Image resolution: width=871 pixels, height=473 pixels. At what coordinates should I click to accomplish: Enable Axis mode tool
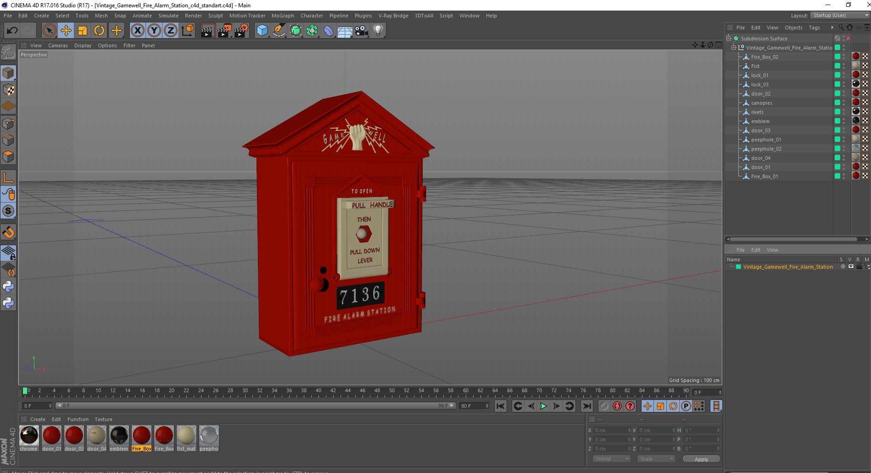coord(8,178)
